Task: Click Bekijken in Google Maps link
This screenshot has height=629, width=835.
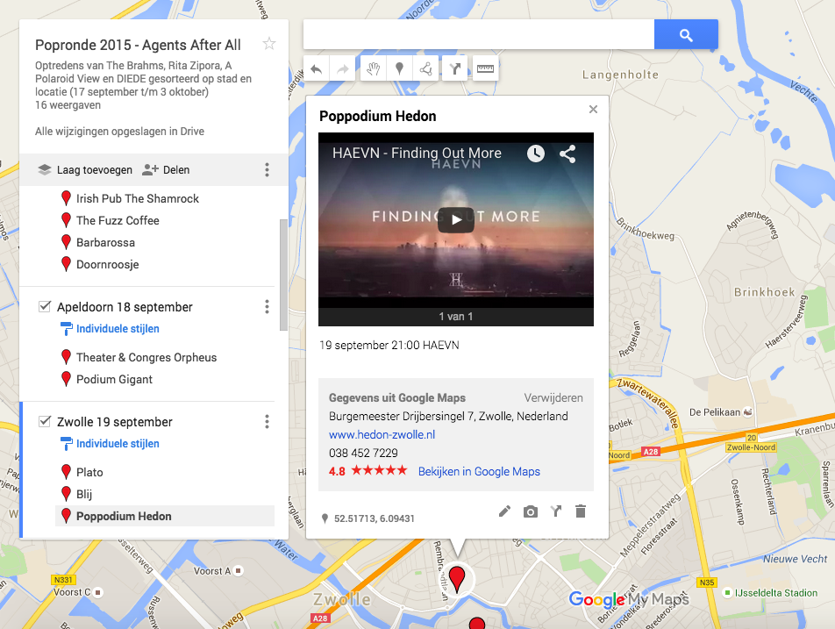Action: 479,471
